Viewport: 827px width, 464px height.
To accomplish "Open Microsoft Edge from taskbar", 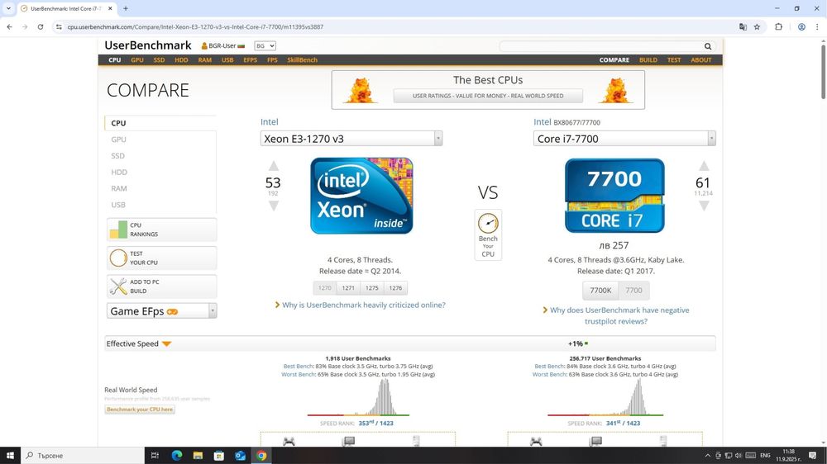I will (x=177, y=456).
